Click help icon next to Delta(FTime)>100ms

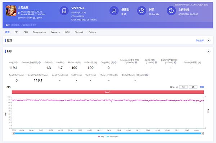(x=147, y=75)
